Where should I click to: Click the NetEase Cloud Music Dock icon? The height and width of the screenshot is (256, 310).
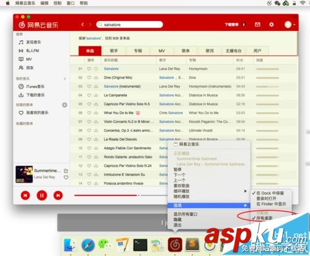click(x=175, y=245)
